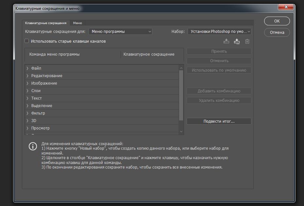This screenshot has height=206, width=304.
Task: Click the 'Отменить' button
Action: 219,61
